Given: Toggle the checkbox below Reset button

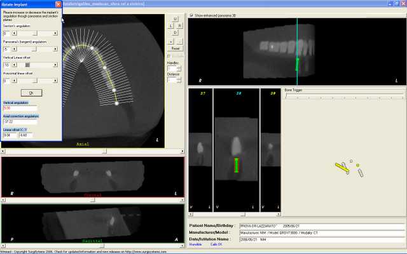Looking at the screenshot, I should [169, 56].
